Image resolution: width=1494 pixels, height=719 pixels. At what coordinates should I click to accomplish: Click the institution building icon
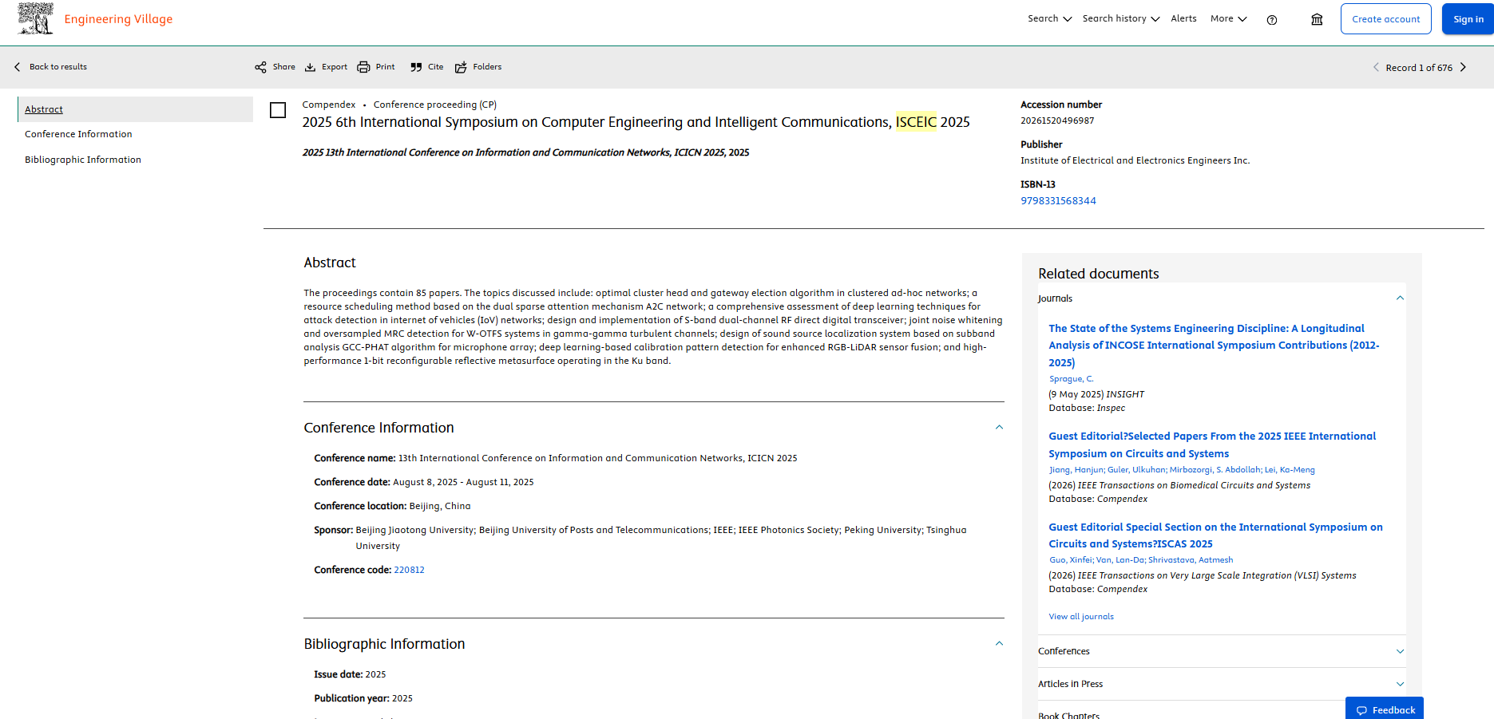(x=1317, y=19)
